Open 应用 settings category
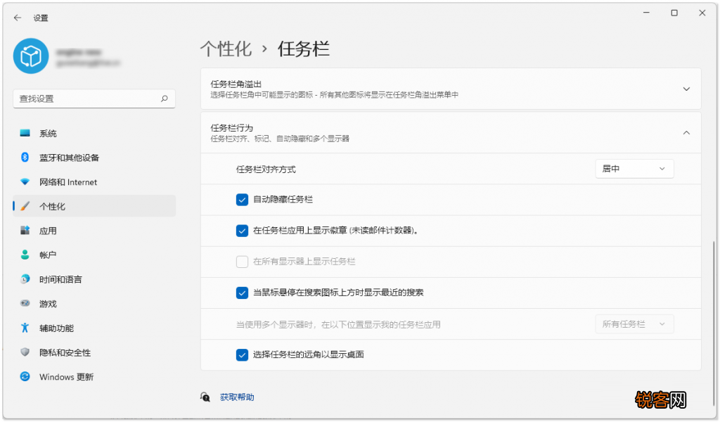 (94, 231)
